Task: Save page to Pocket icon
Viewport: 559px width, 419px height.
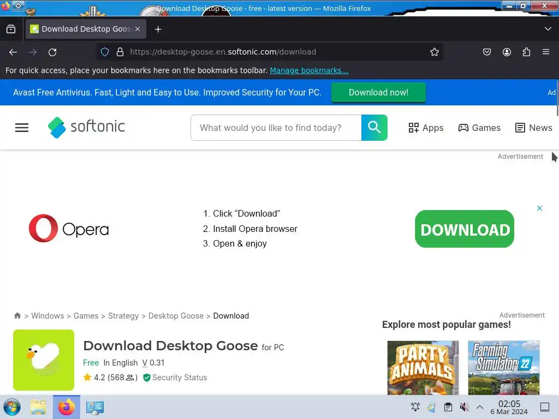Action: pyautogui.click(x=486, y=52)
